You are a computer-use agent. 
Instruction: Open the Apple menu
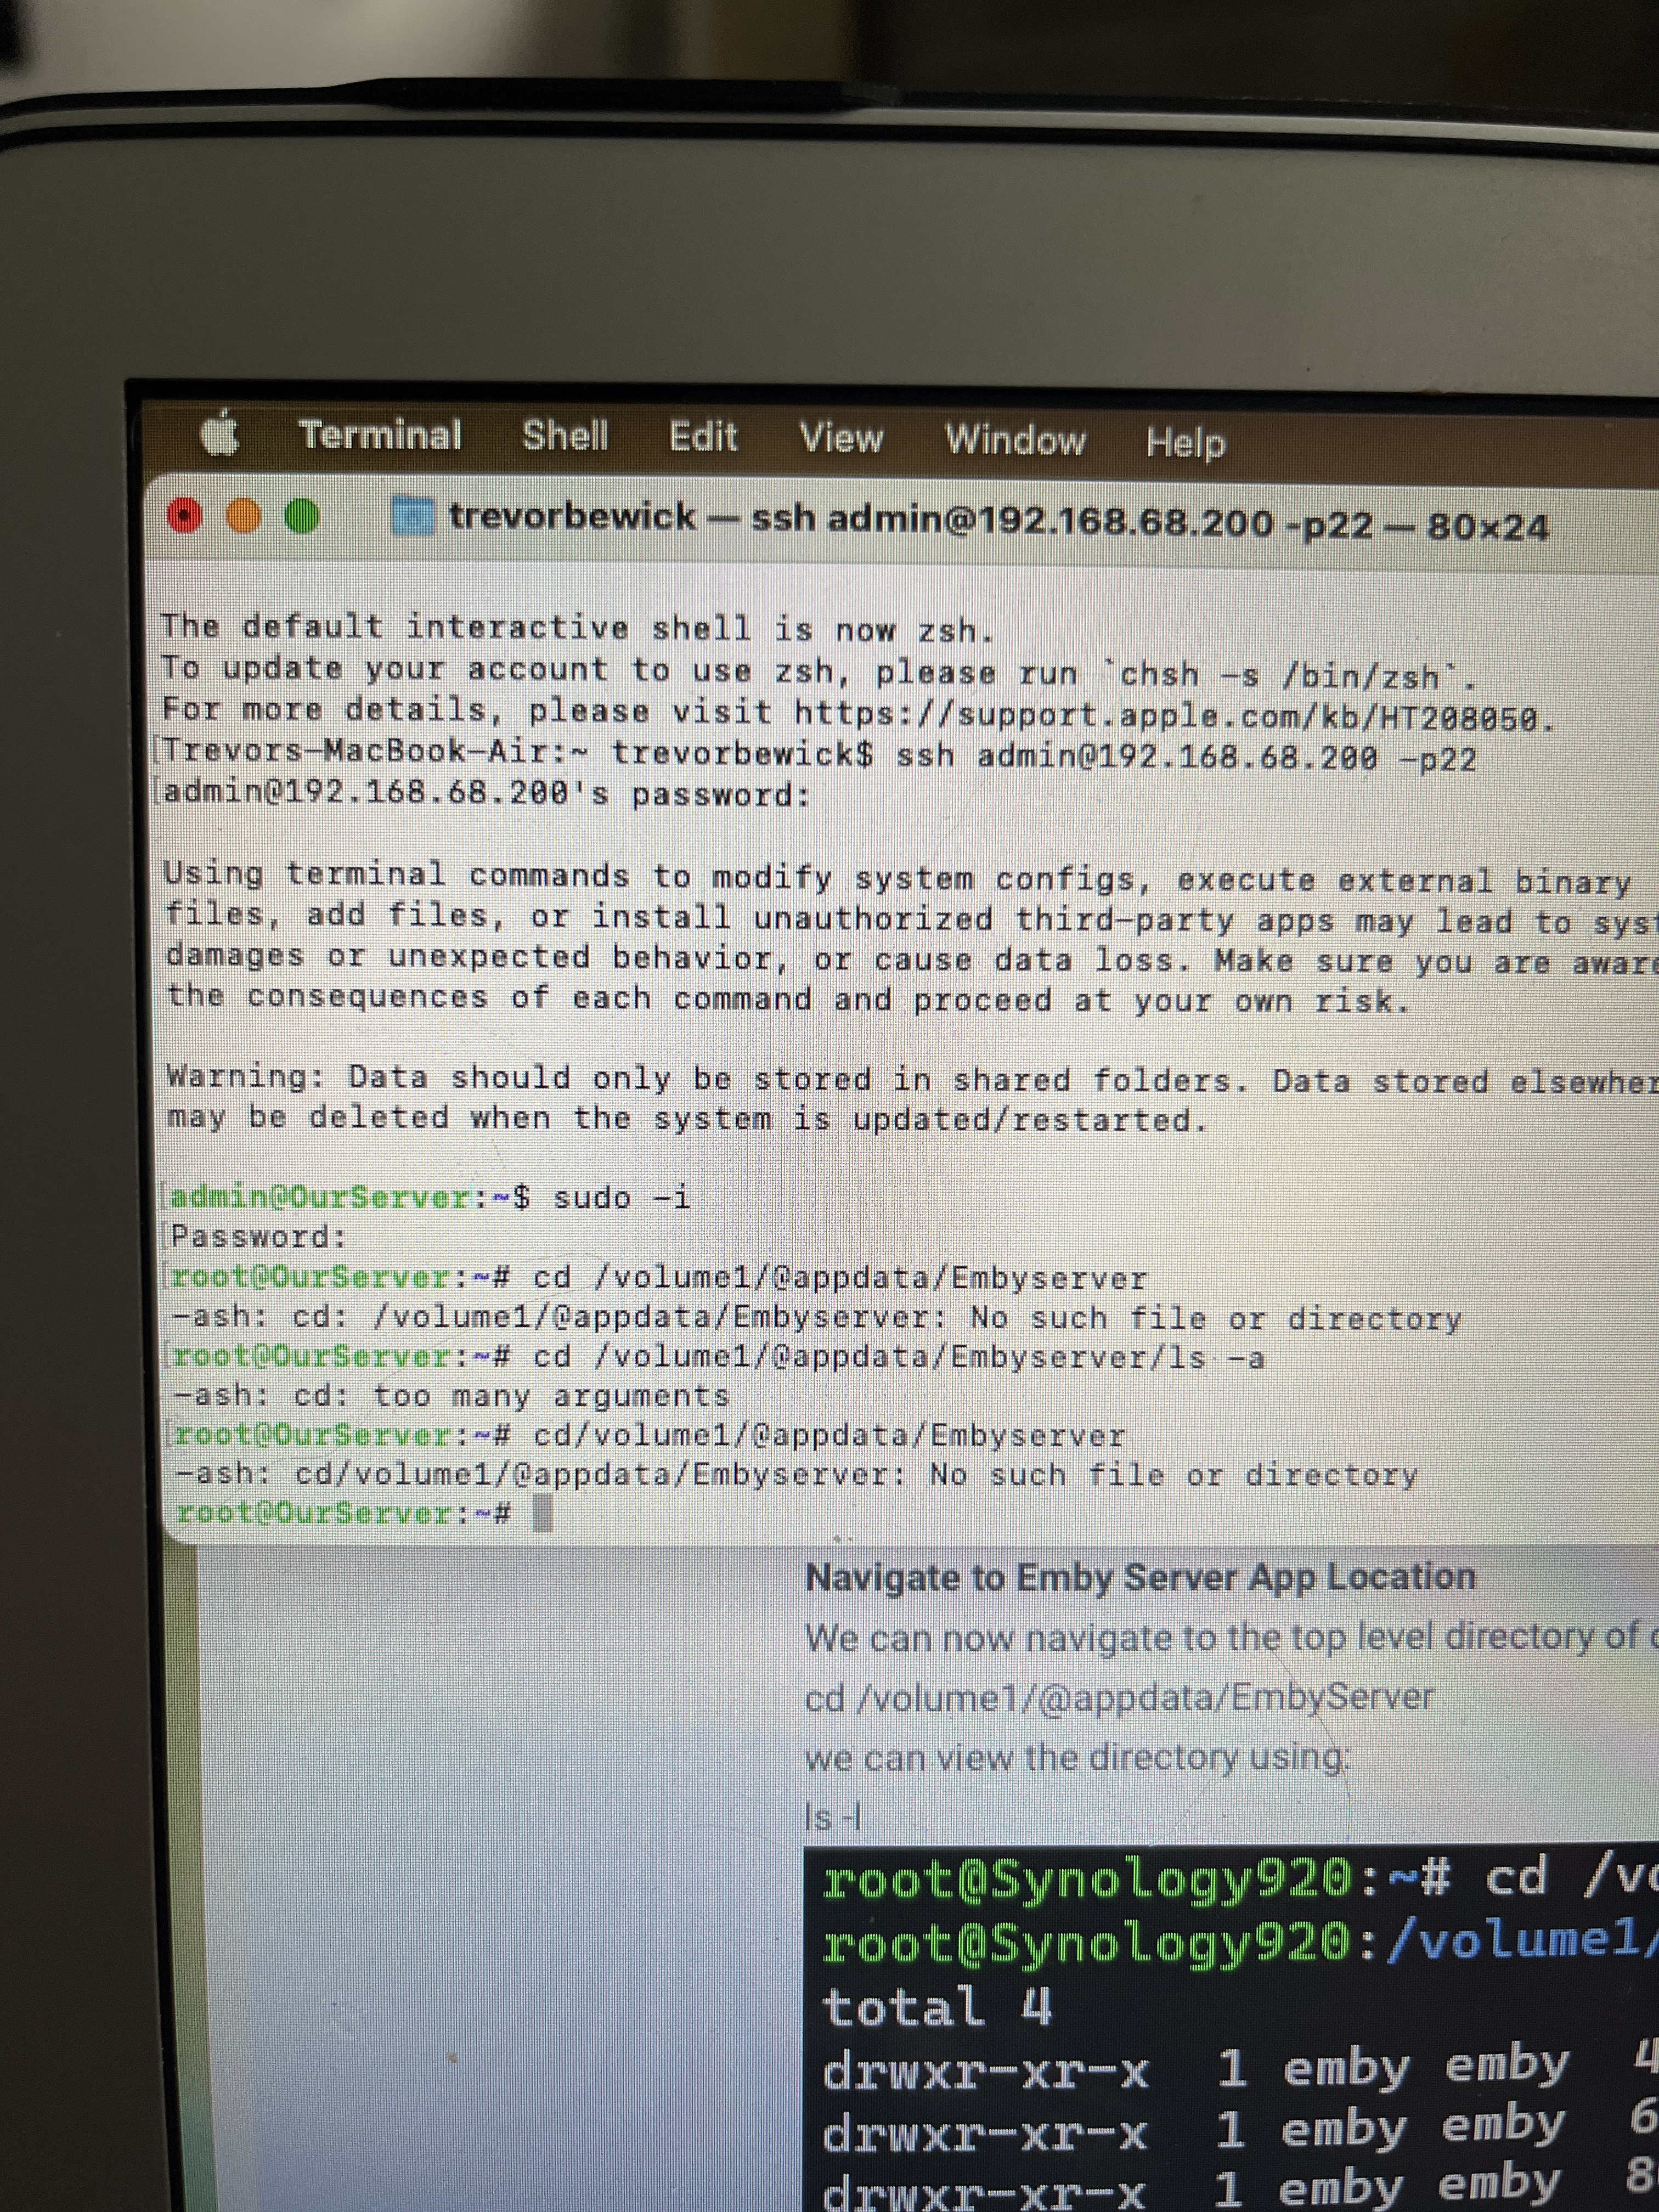pyautogui.click(x=220, y=432)
